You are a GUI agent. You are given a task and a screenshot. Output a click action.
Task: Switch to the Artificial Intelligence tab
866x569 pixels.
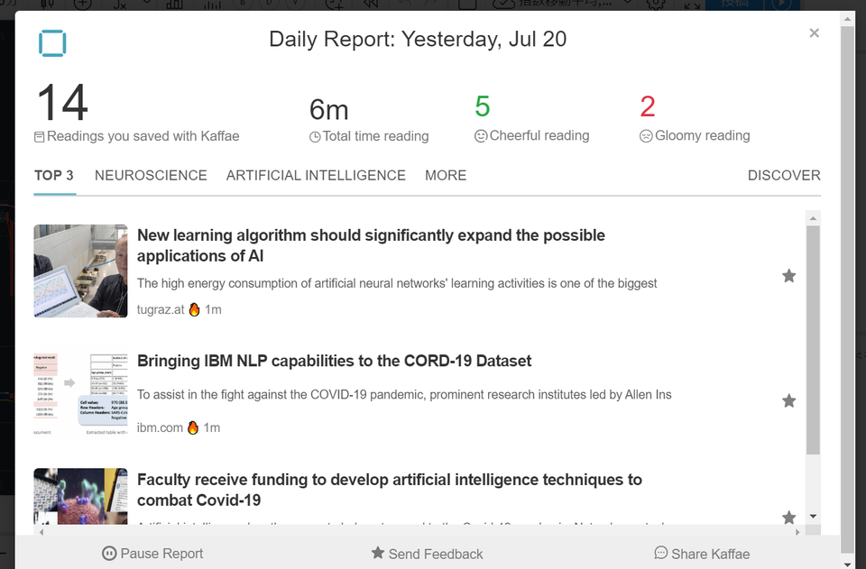(316, 176)
